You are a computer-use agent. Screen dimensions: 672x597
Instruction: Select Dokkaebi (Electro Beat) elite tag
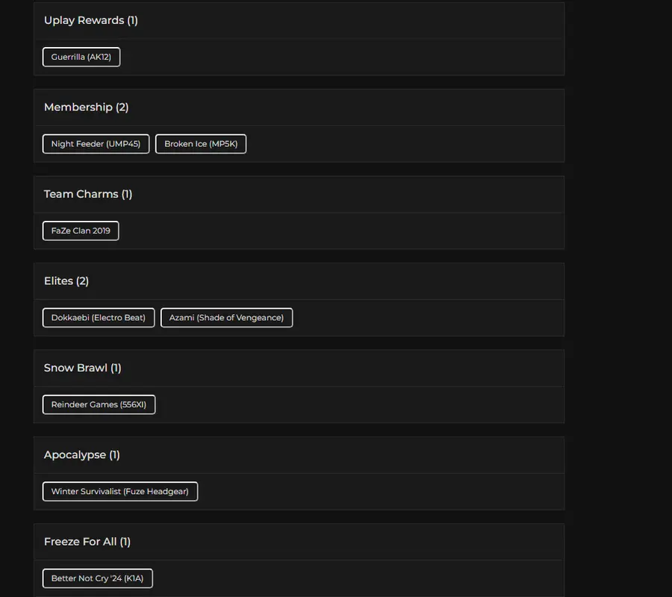pos(99,318)
